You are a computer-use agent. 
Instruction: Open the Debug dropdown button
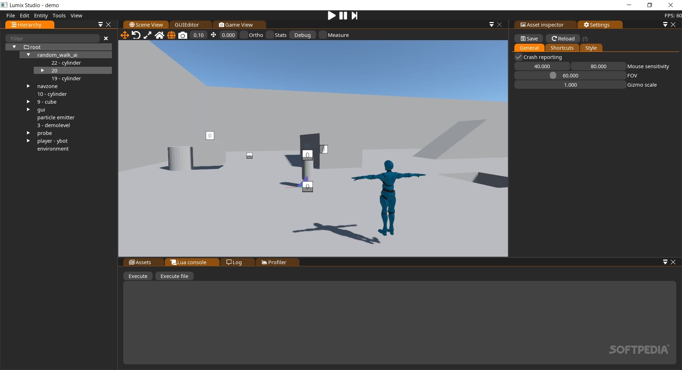tap(303, 35)
